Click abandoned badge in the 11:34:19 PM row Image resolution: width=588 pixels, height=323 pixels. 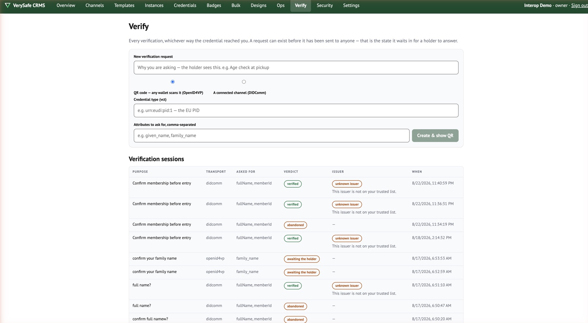point(295,225)
